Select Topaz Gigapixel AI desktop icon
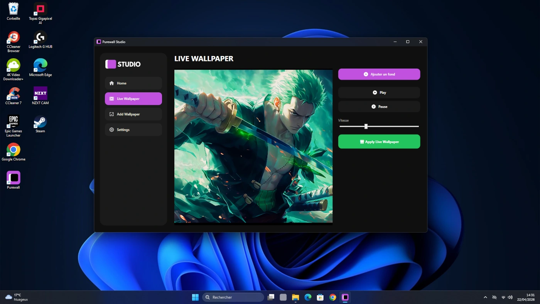Image resolution: width=540 pixels, height=304 pixels. [x=40, y=9]
